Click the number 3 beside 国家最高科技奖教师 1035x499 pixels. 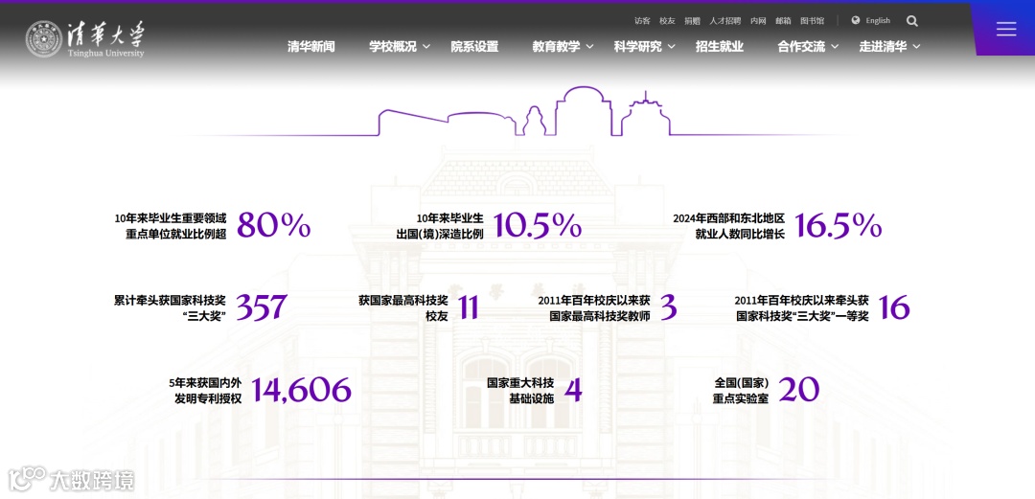(669, 307)
